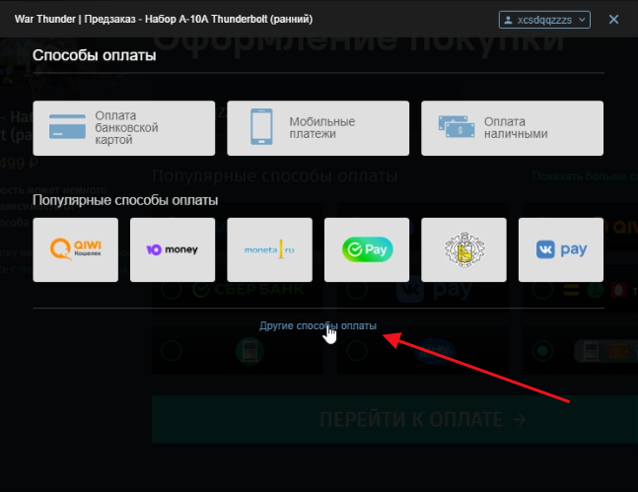Screen dimensions: 638x492
Task: Click 'Популярные способы оплаты' dialog heading
Action: click(125, 200)
